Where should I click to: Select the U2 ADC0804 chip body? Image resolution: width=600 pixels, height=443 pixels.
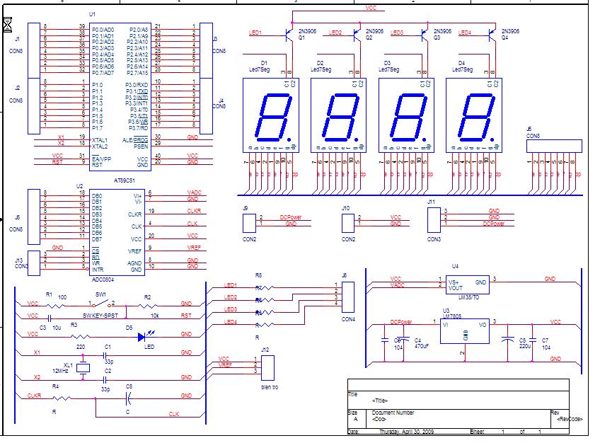(x=117, y=232)
